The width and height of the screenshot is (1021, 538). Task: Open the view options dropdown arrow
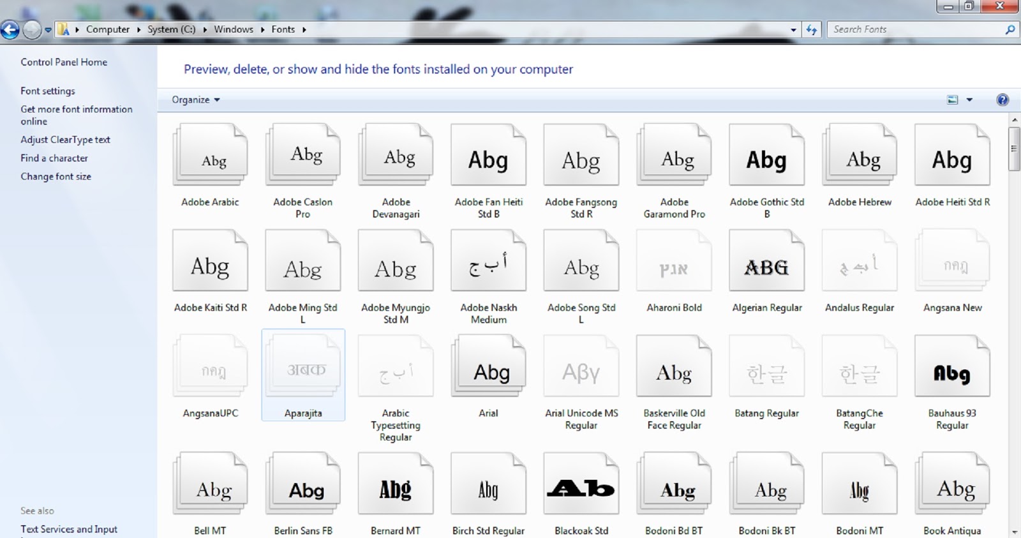969,100
